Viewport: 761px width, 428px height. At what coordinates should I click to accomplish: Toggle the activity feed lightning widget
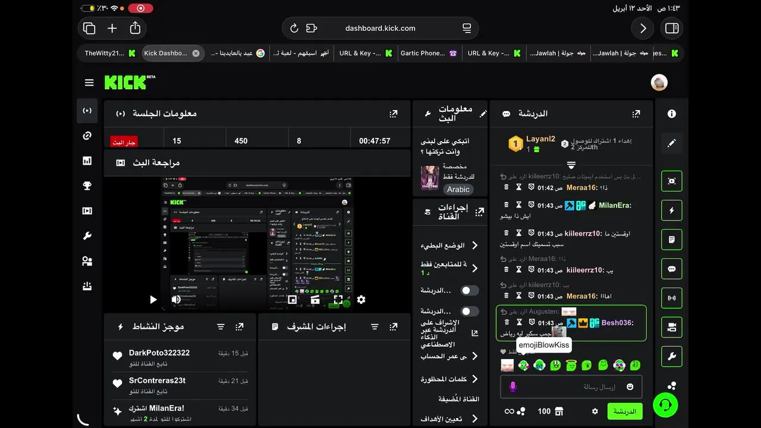(x=672, y=210)
